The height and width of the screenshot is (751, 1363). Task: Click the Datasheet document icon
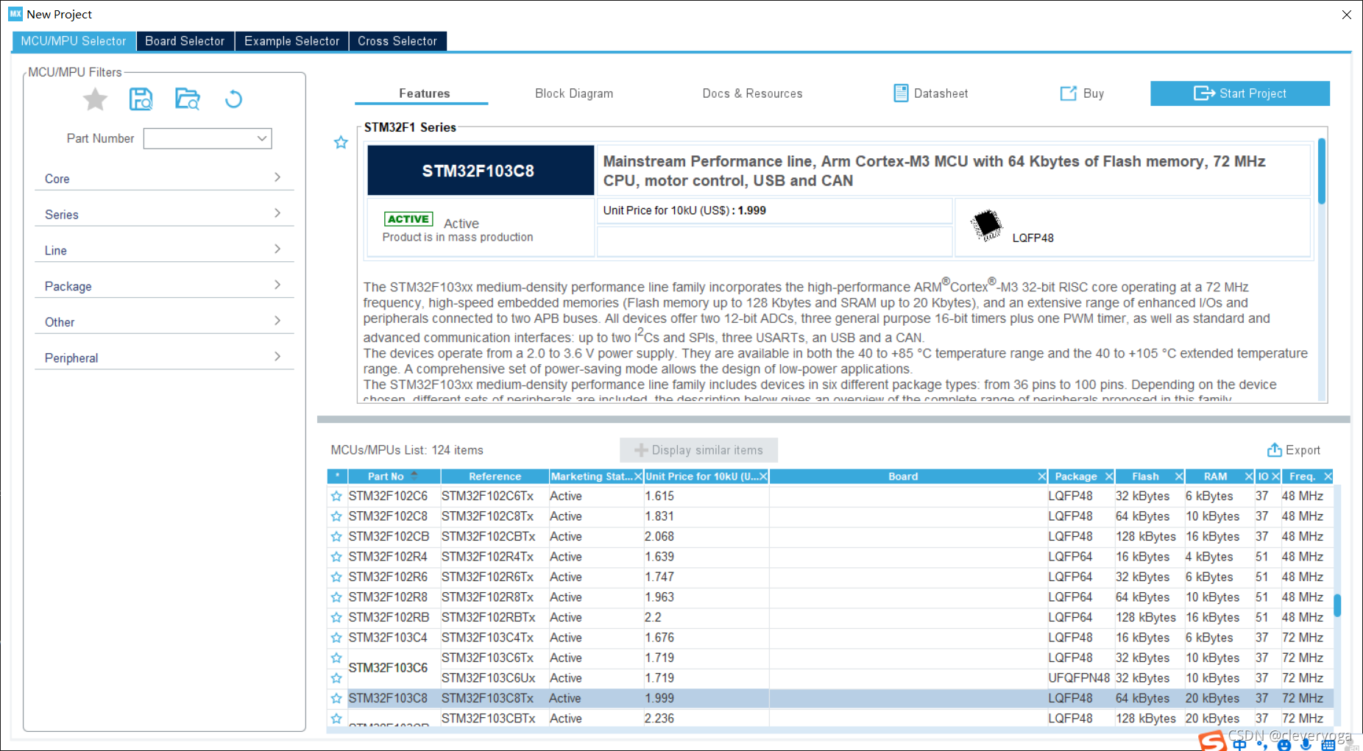coord(901,93)
